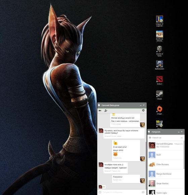Open League of Legends desktop shortcut
188x195 pixels.
click(x=159, y=21)
